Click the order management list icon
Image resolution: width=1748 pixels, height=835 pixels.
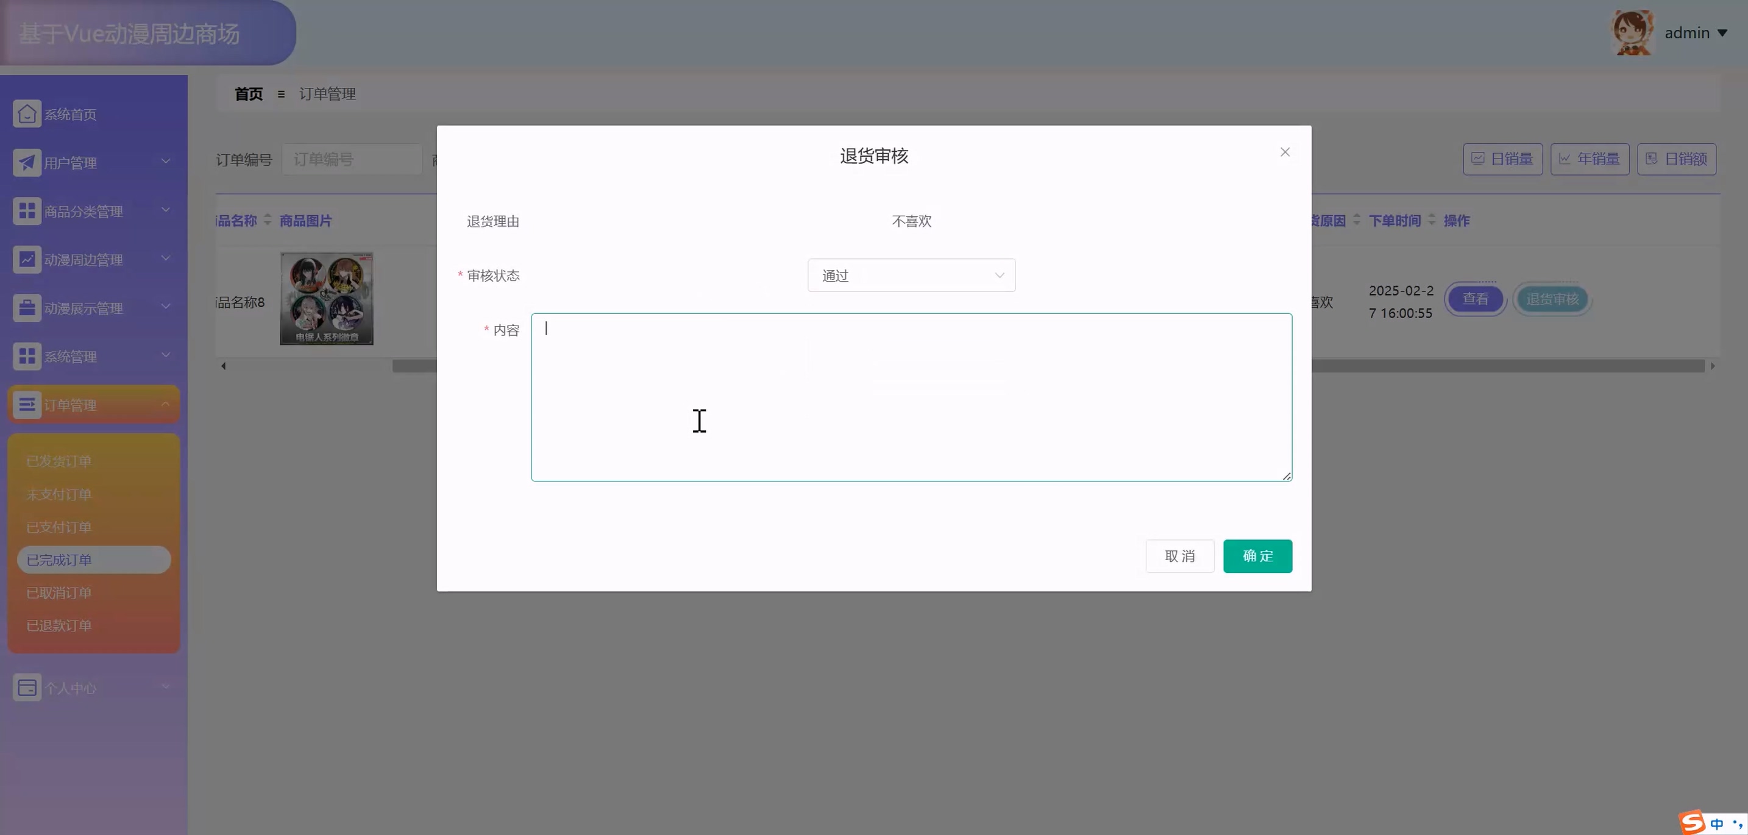(x=26, y=405)
